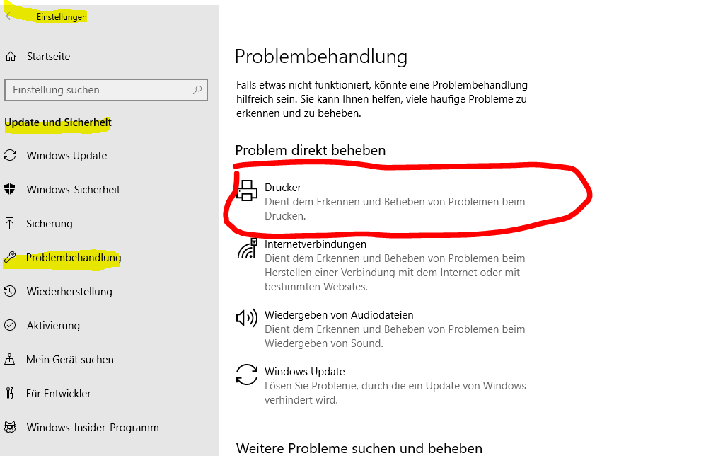Click the Problem direkt beheben heading

point(311,150)
